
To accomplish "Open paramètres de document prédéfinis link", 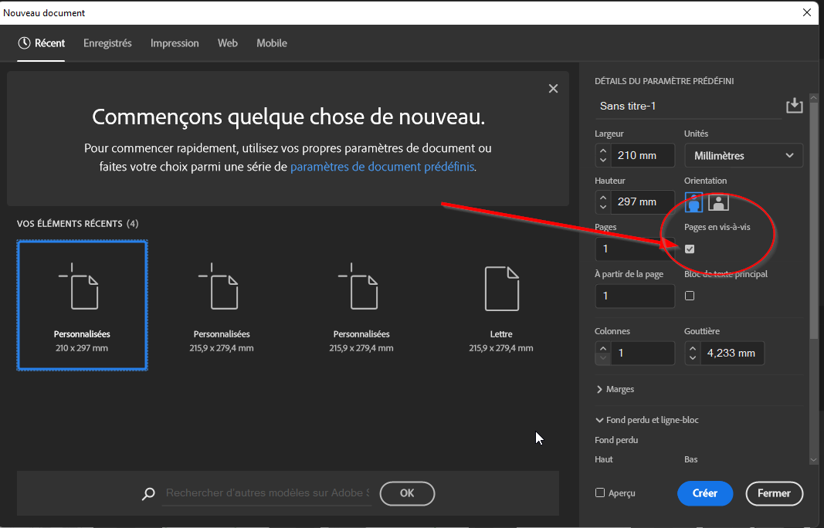I will tap(382, 166).
